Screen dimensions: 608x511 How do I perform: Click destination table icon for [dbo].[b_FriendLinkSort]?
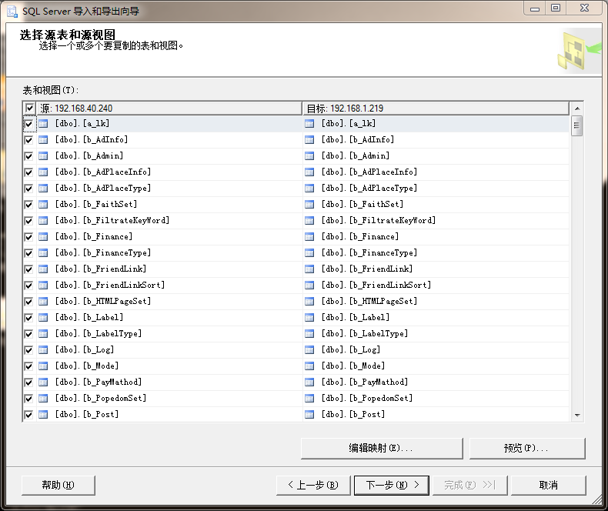pyautogui.click(x=309, y=286)
